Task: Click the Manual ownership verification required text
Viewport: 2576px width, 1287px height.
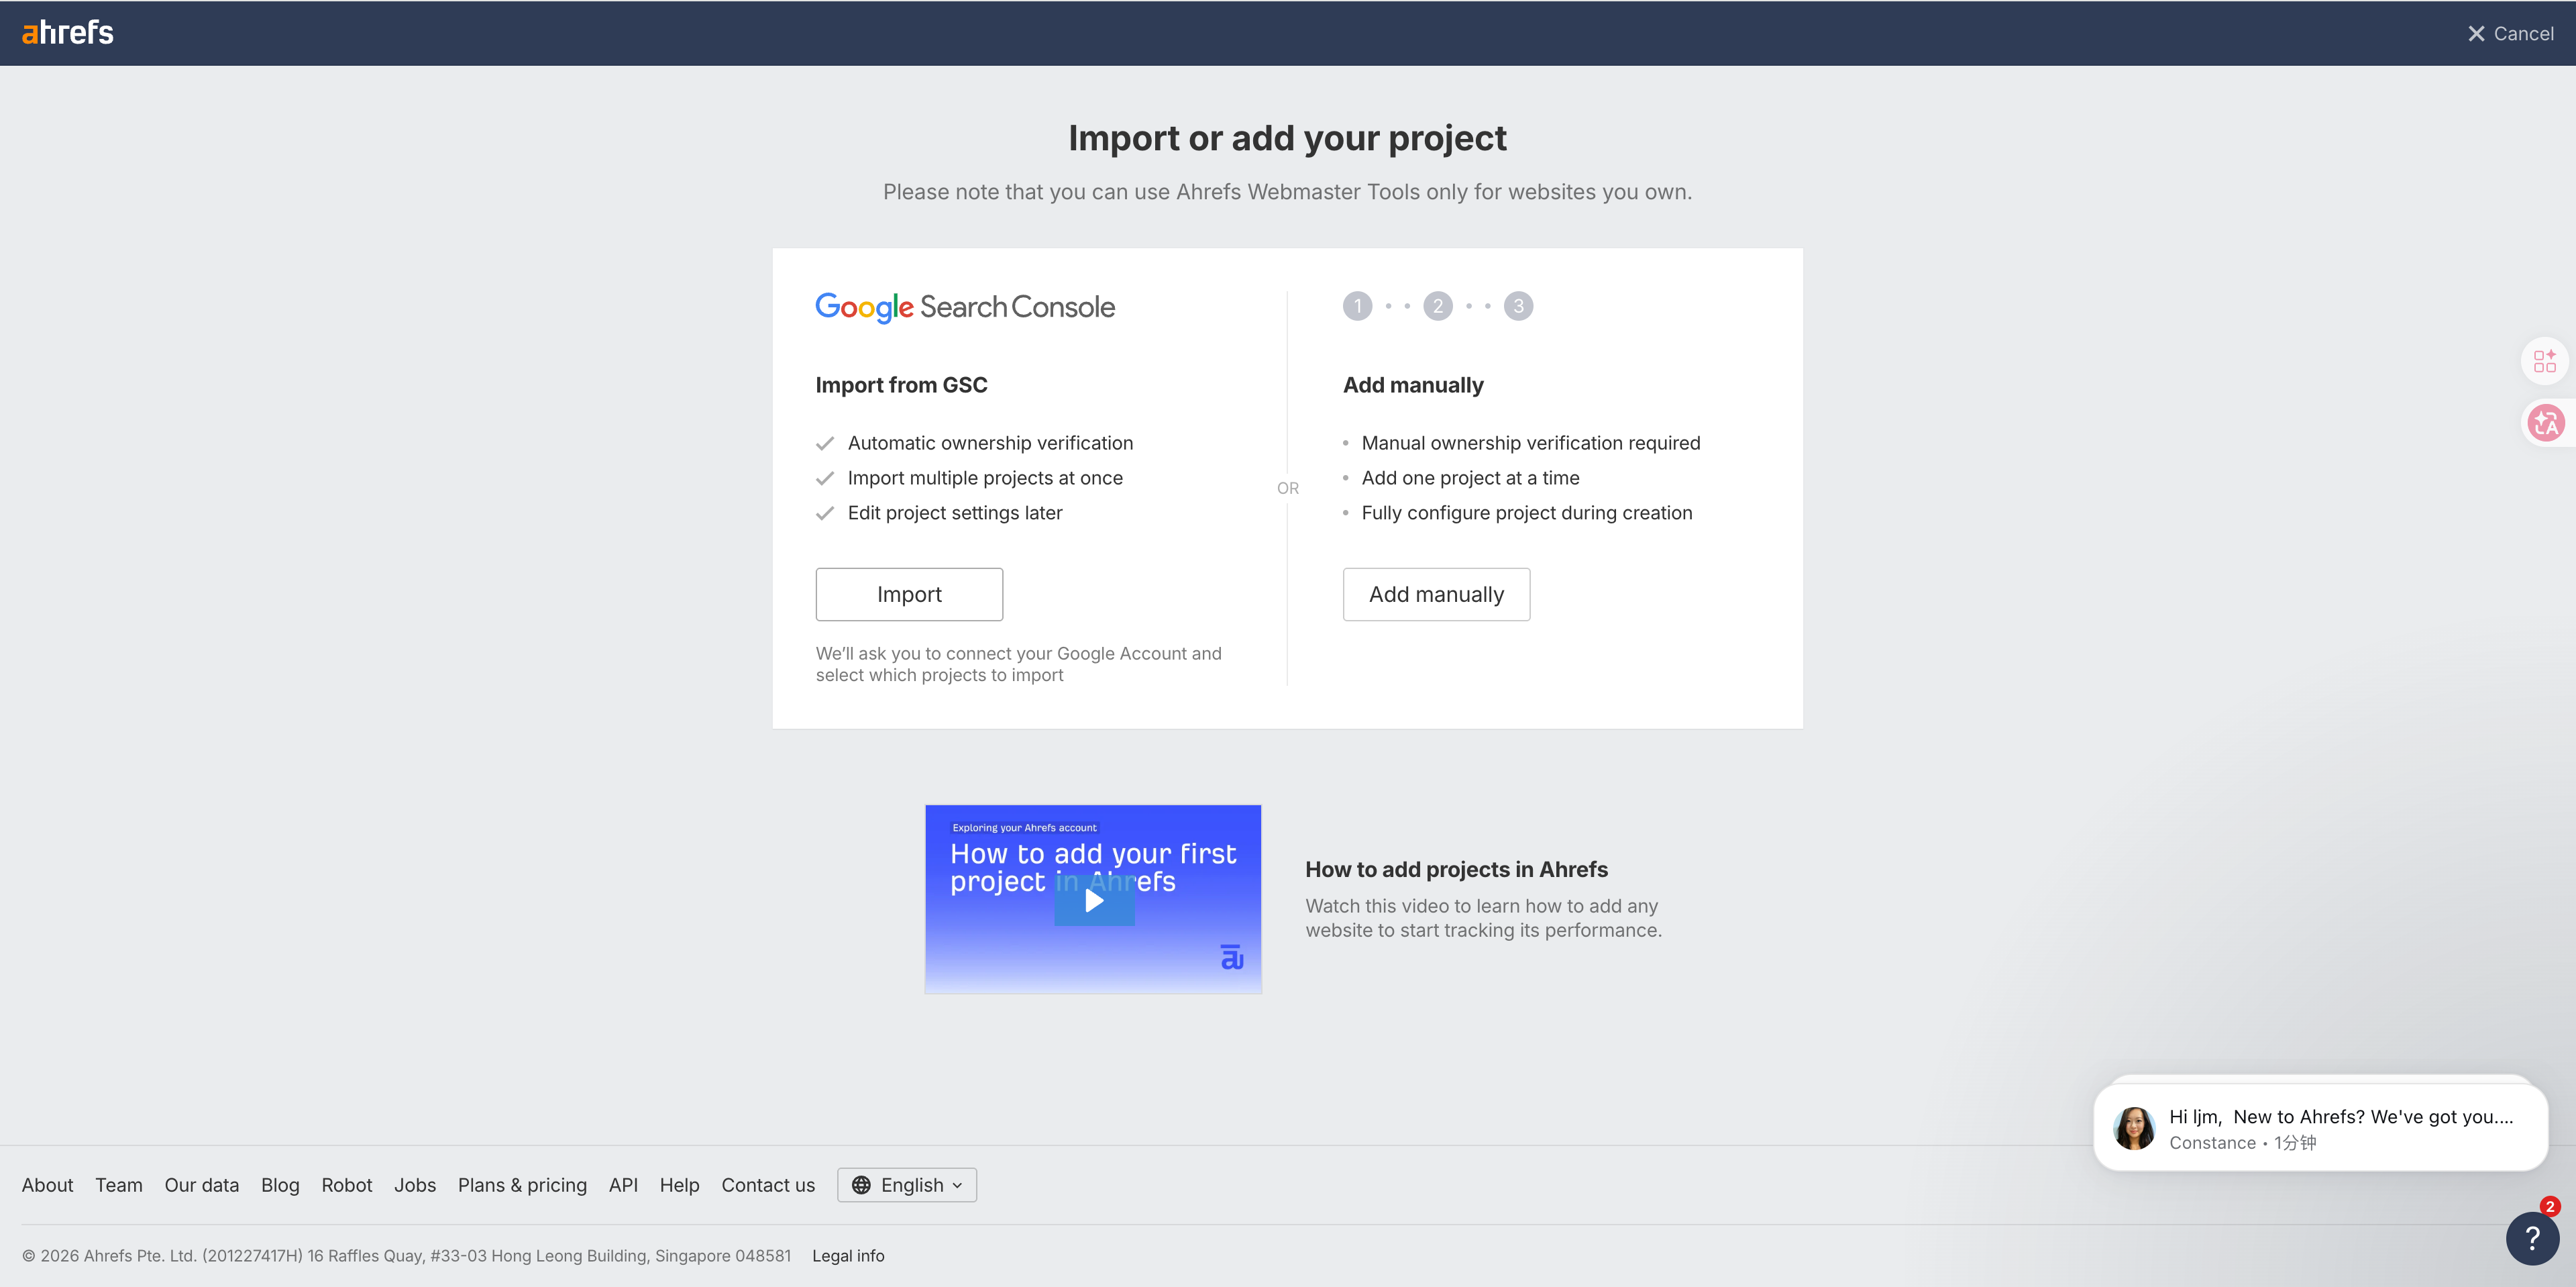Action: (x=1530, y=443)
